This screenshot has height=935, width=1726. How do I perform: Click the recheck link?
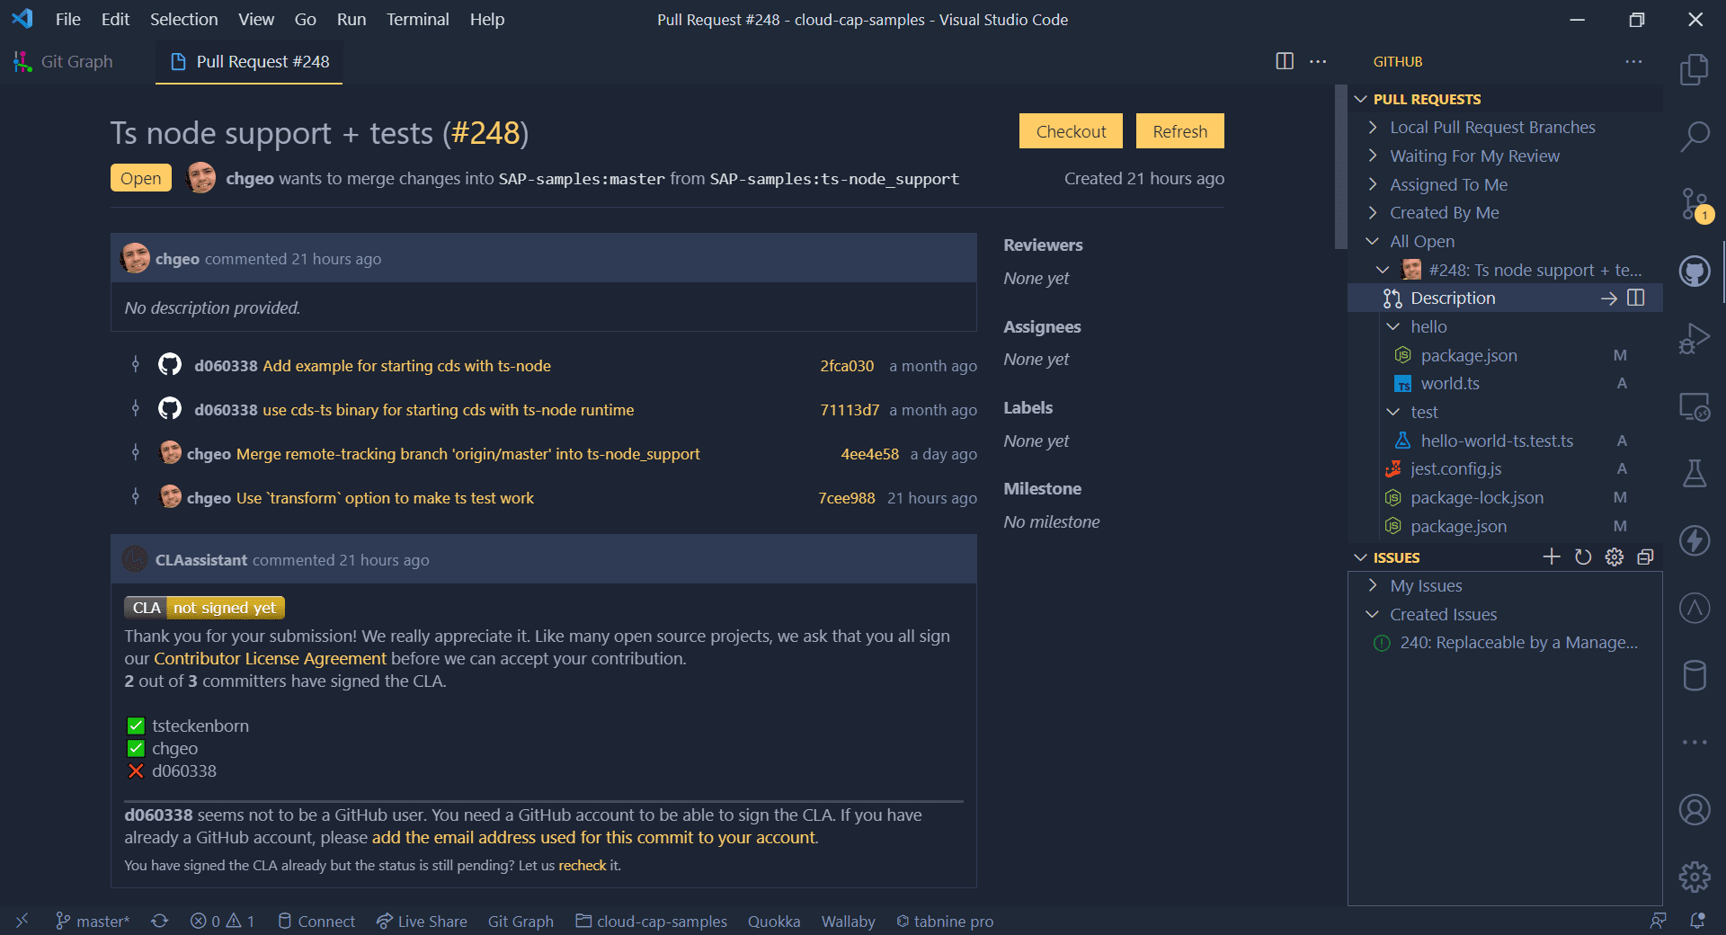pos(583,865)
